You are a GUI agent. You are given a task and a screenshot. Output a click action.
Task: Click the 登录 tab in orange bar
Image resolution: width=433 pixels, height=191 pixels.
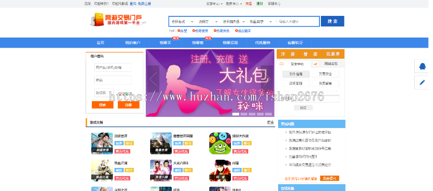tap(311, 54)
